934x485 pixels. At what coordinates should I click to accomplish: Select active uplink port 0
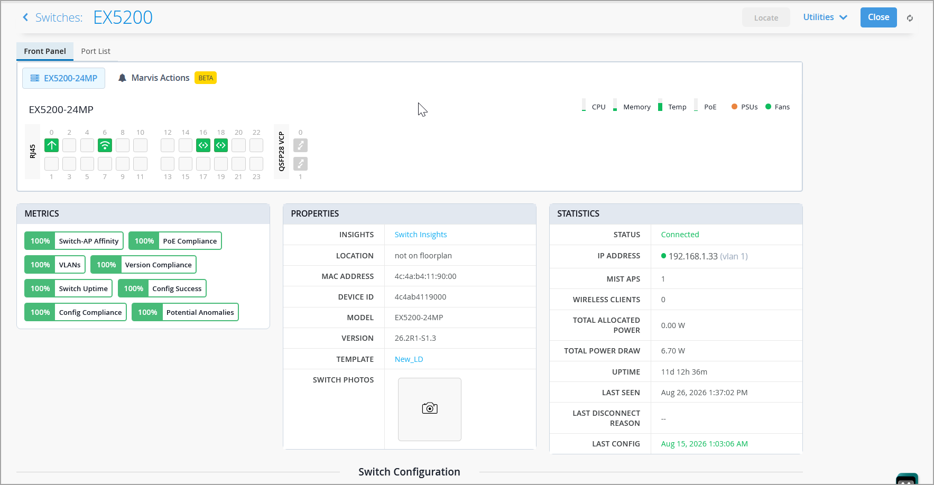51,145
